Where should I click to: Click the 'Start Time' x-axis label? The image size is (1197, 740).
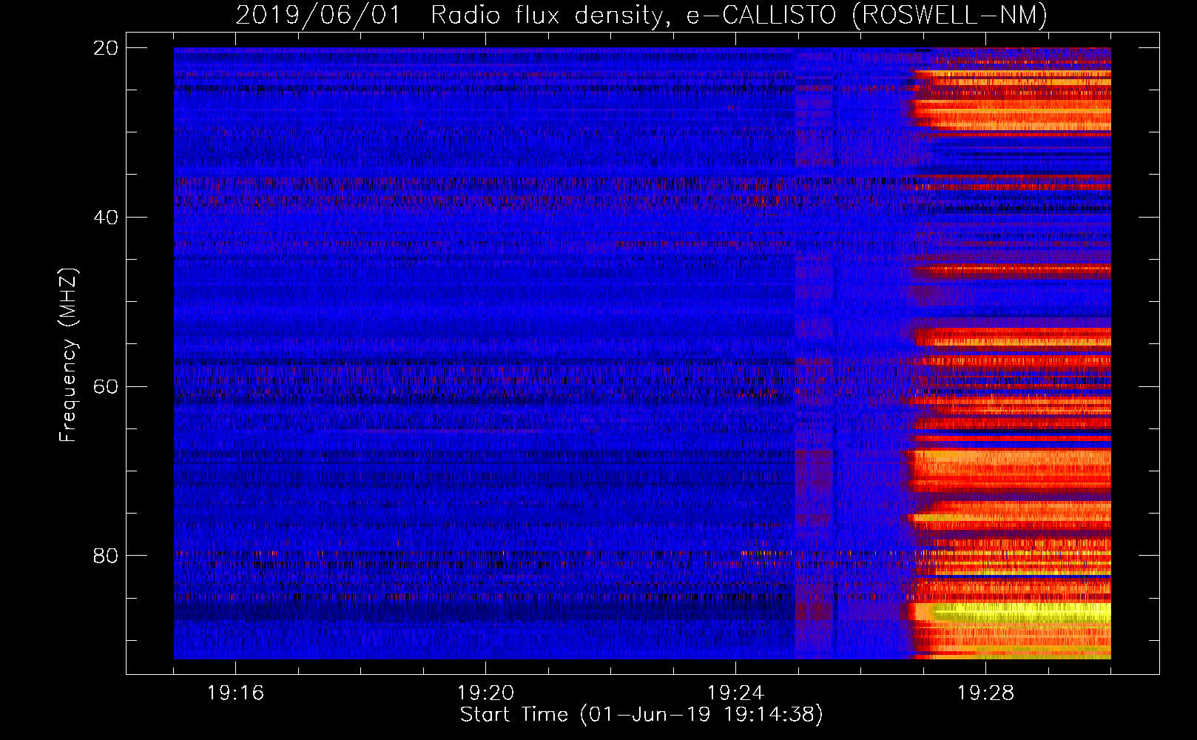pos(641,715)
